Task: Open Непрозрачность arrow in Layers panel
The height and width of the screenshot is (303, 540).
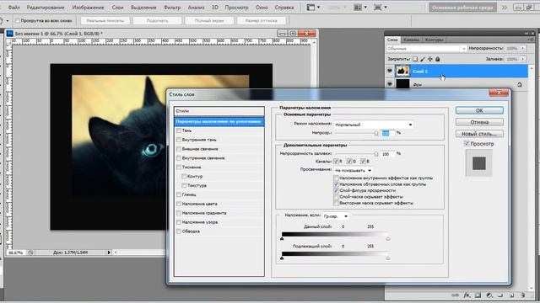Action: coord(523,49)
